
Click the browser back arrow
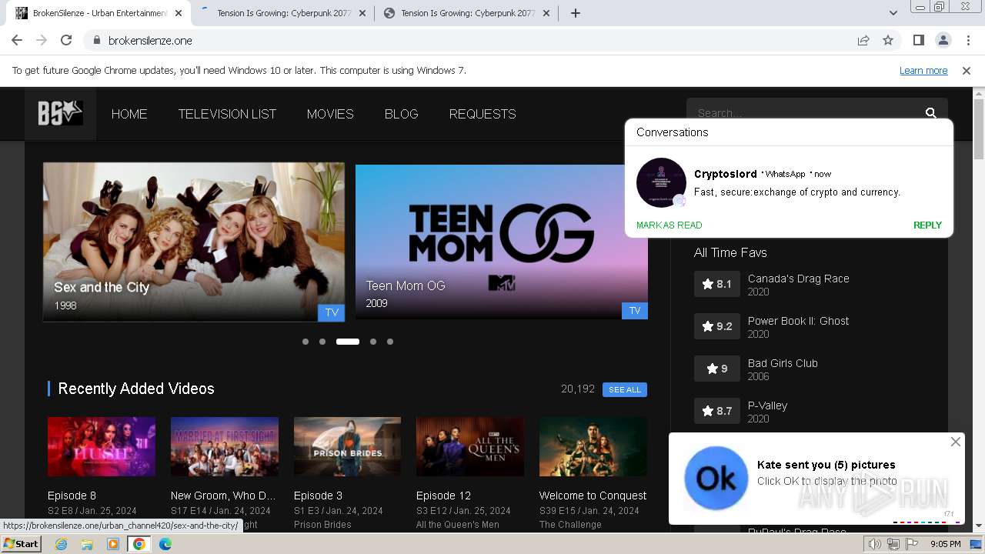tap(17, 40)
